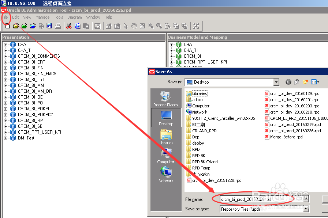Click the Print toolbar icon
This screenshot has width=328, height=218.
pyautogui.click(x=58, y=26)
